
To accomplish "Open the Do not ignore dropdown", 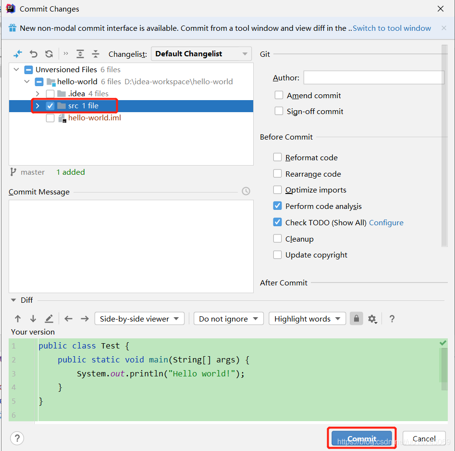I will click(x=229, y=319).
